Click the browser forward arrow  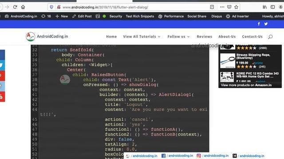click(7, 7)
